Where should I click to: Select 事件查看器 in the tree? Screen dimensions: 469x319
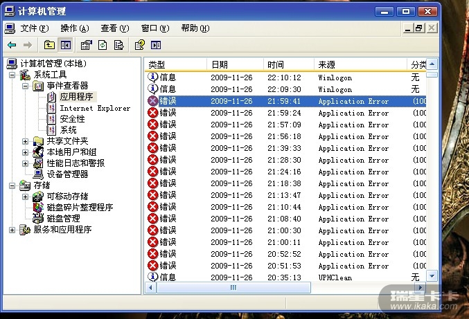[x=67, y=86]
